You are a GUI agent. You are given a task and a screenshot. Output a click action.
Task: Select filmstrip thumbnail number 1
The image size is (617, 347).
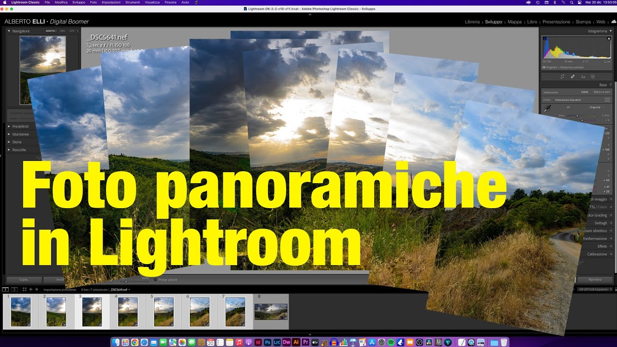pyautogui.click(x=21, y=312)
